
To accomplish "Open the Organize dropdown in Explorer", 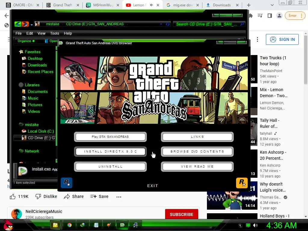I will pos(26,41).
